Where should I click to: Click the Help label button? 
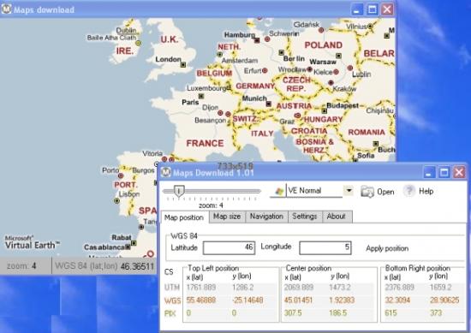(426, 191)
